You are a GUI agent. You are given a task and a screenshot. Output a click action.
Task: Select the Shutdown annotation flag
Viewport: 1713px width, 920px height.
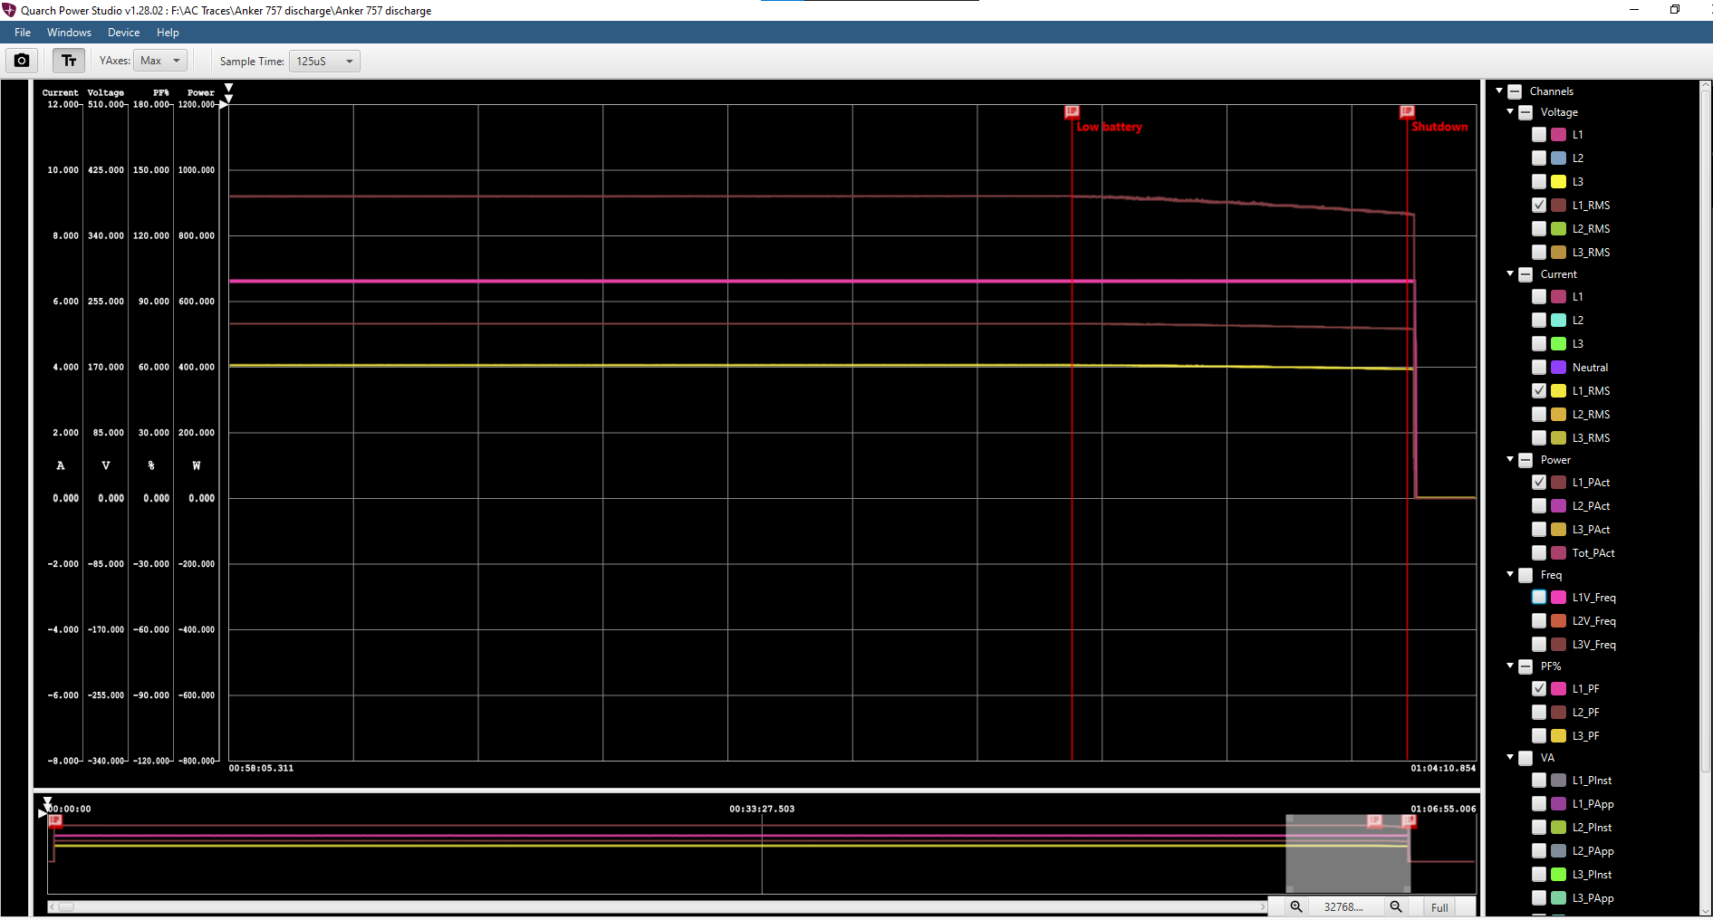(1407, 111)
